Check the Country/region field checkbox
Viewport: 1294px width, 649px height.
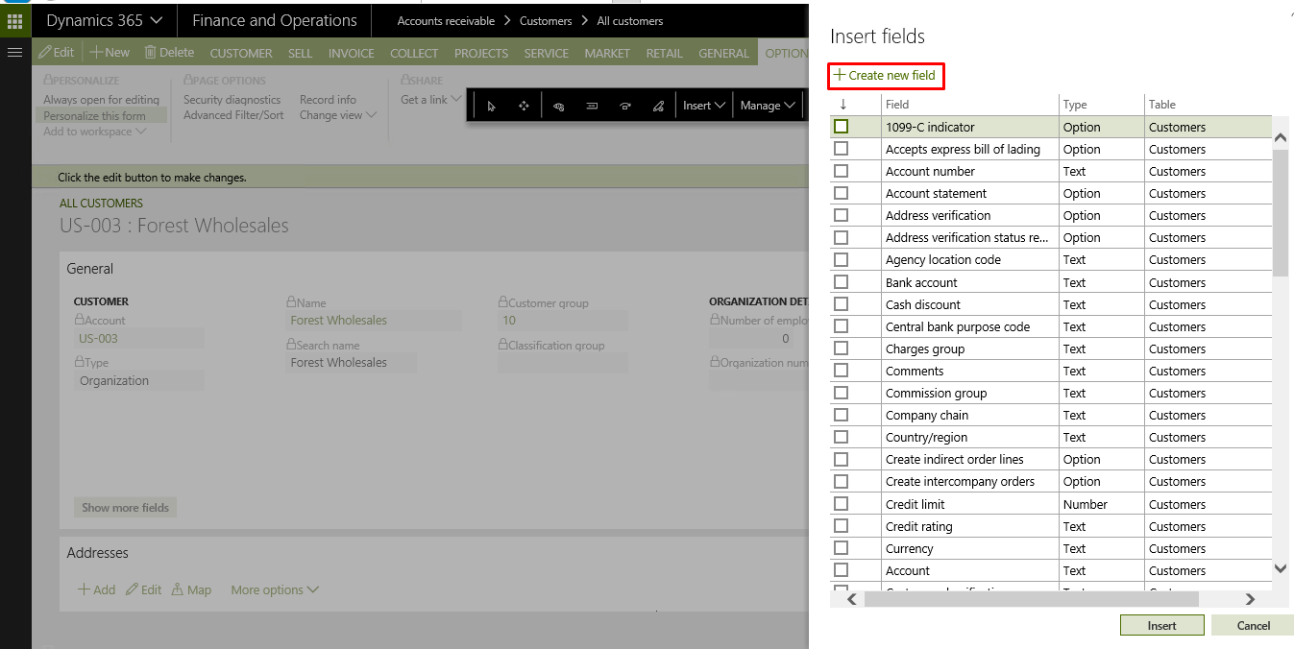tap(842, 437)
